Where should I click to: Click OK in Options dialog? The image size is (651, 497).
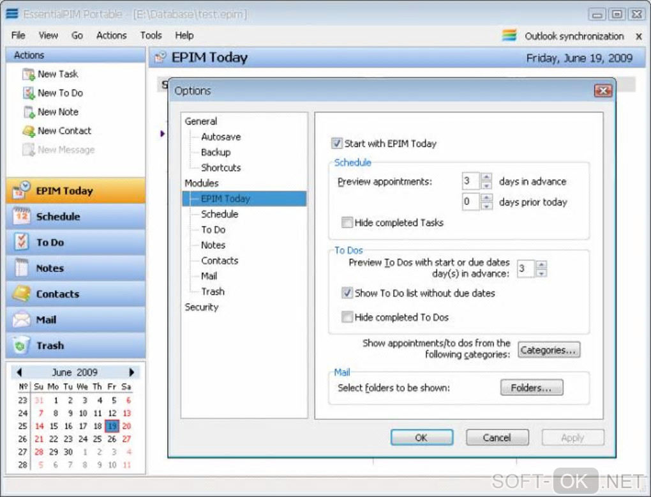pos(421,438)
